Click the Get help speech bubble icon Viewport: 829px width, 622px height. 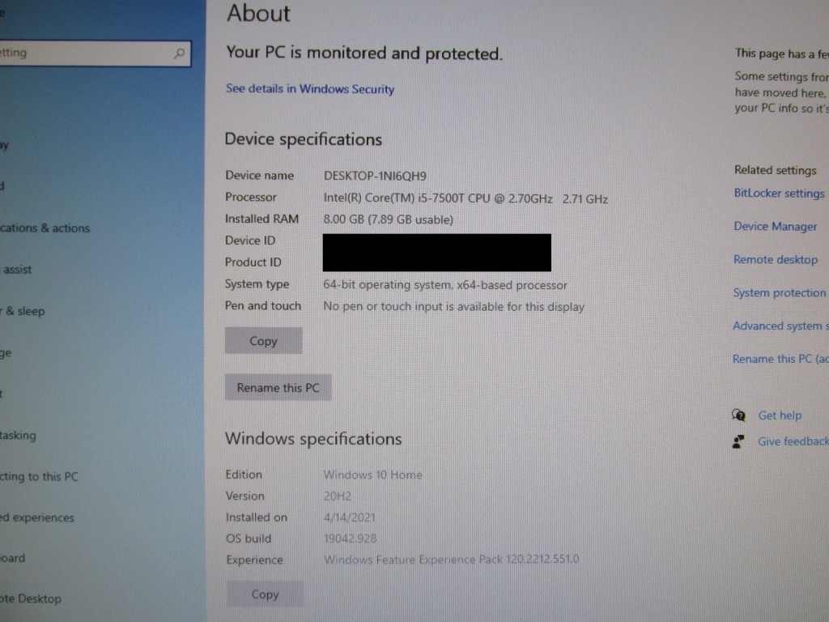click(738, 415)
